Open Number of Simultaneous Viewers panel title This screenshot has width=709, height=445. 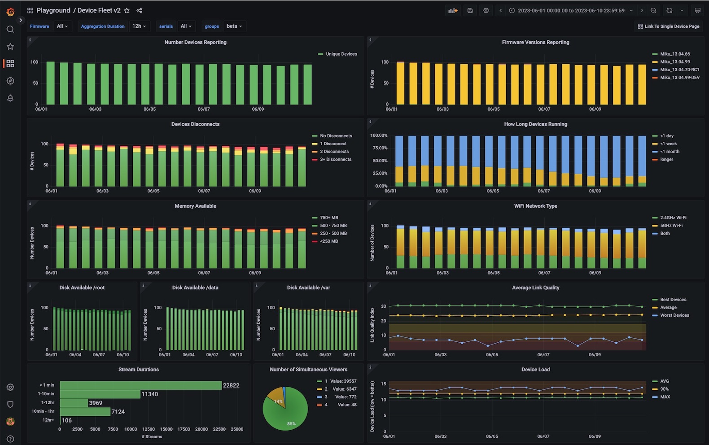pyautogui.click(x=309, y=369)
